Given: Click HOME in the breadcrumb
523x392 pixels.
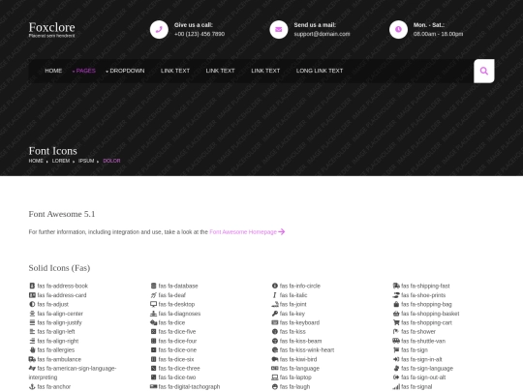Looking at the screenshot, I should [36, 161].
